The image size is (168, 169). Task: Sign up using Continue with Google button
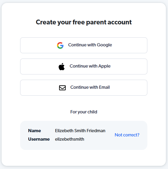(x=84, y=45)
